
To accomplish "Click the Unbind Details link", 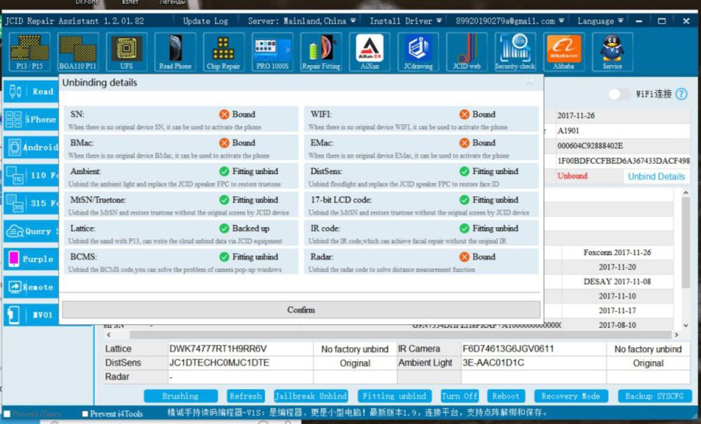I will pos(656,176).
